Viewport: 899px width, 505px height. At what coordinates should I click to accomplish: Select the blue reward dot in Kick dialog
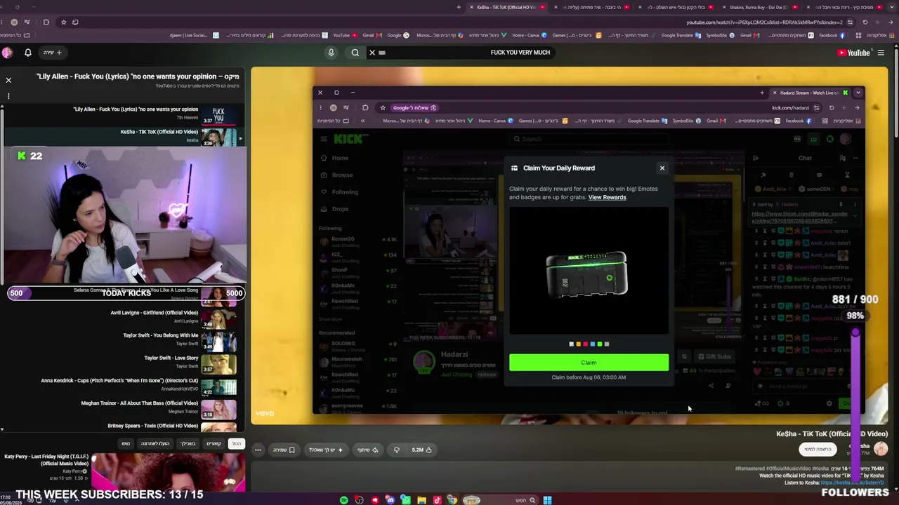click(592, 344)
